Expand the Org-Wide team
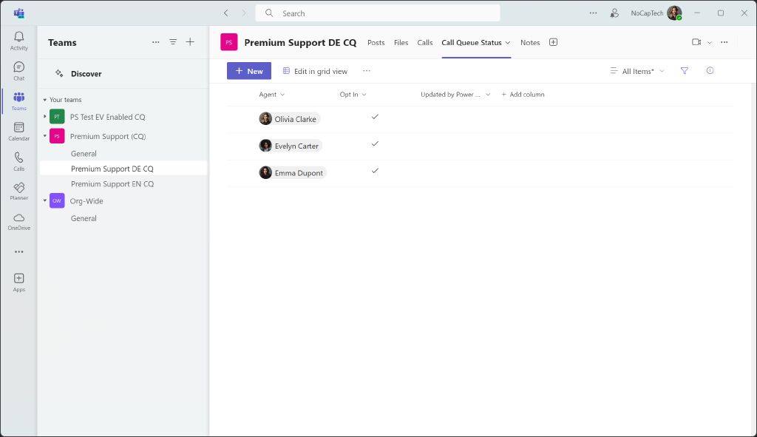This screenshot has height=437, width=757. (x=44, y=200)
